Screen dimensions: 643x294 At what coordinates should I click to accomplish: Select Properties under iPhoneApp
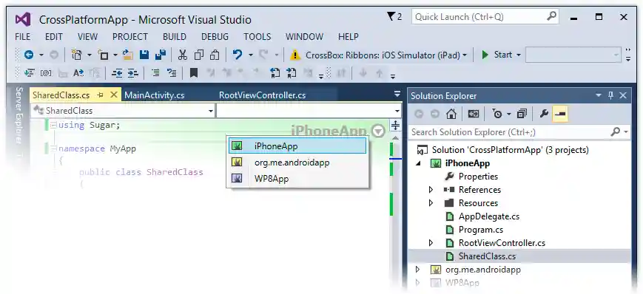478,177
